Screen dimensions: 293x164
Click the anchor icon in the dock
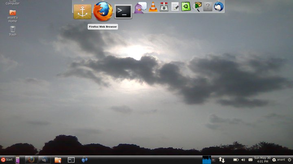coord(83,12)
